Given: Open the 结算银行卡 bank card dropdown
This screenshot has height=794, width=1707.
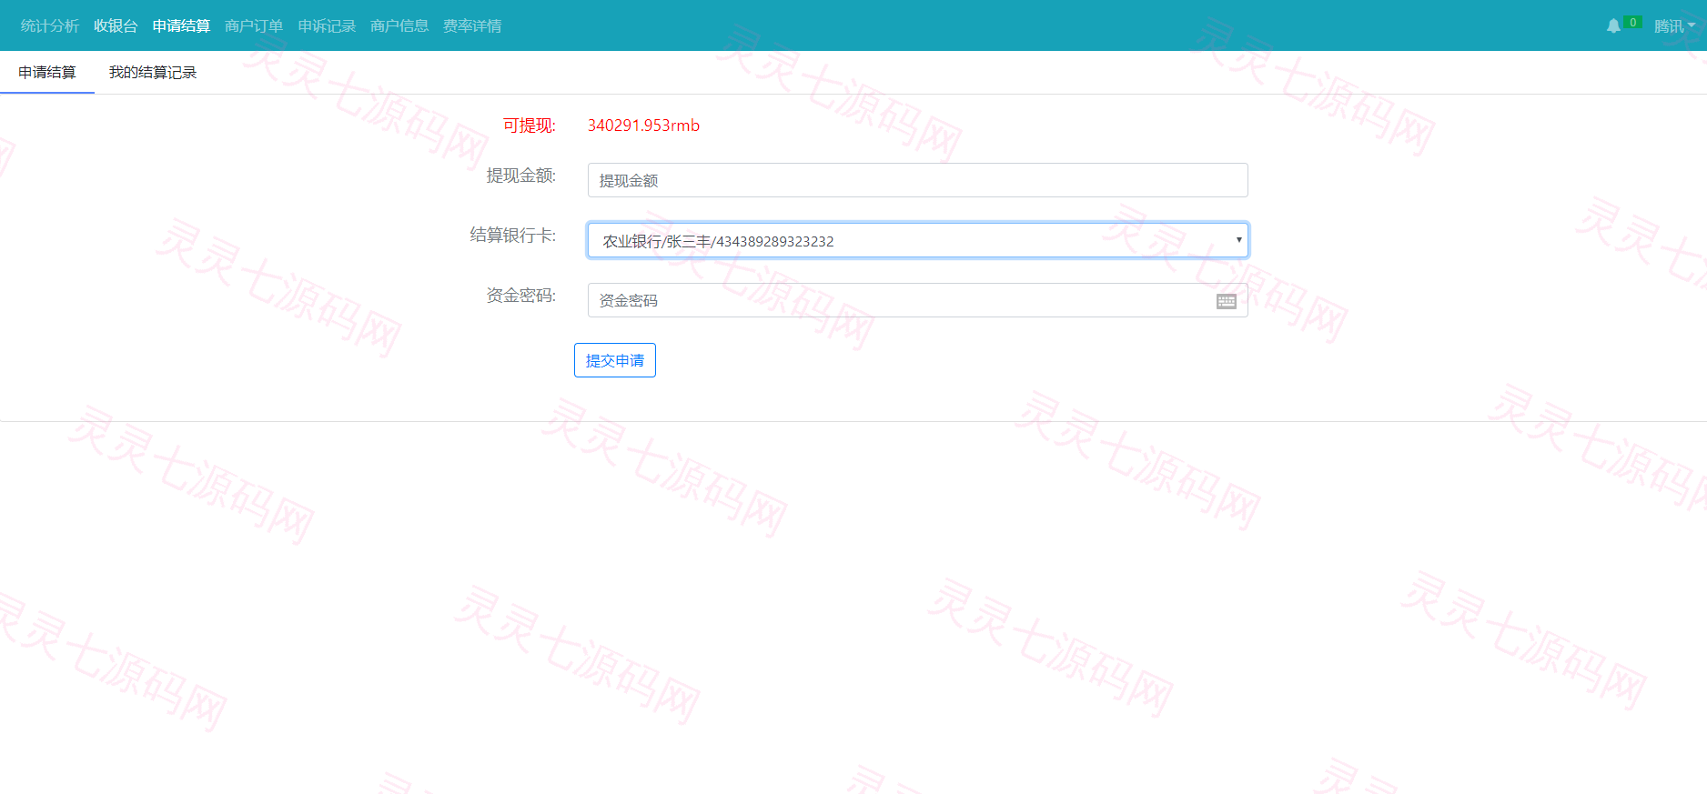Looking at the screenshot, I should [x=917, y=240].
